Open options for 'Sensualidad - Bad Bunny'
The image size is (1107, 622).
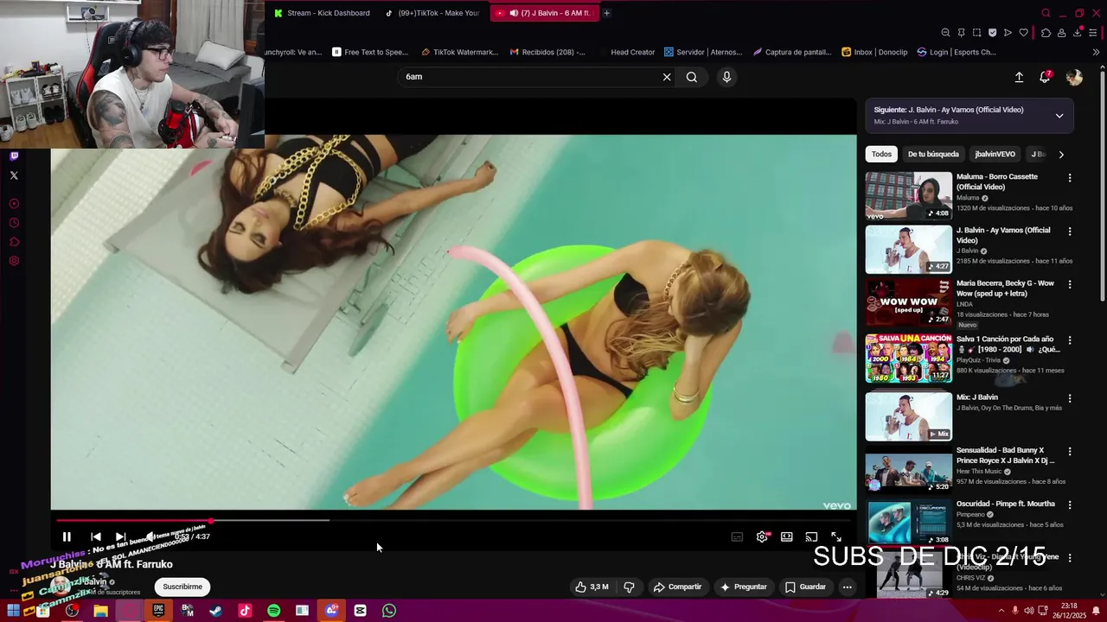coord(1070,451)
